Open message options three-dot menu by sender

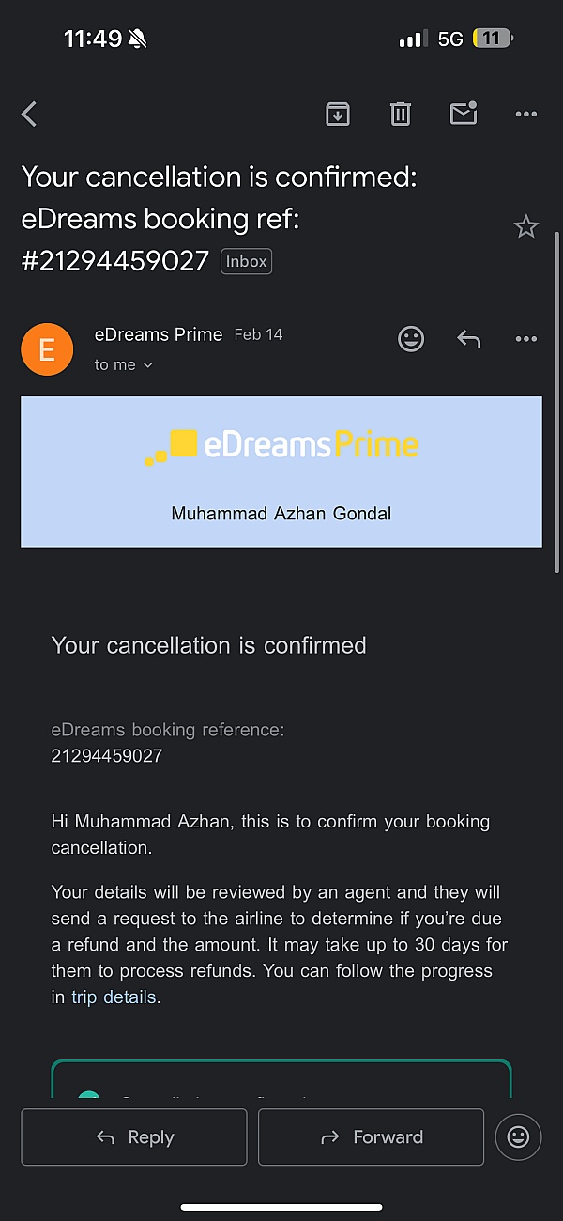click(x=526, y=339)
